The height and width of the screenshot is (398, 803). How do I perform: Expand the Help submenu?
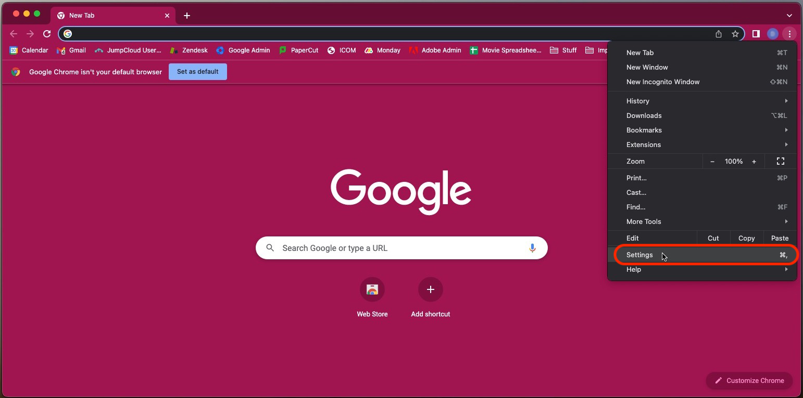click(702, 269)
